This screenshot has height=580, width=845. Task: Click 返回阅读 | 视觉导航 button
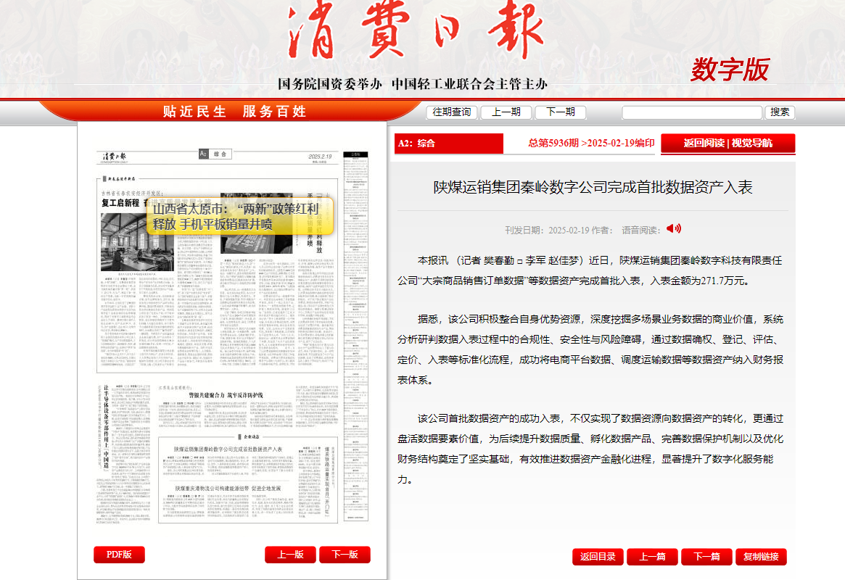click(x=728, y=144)
